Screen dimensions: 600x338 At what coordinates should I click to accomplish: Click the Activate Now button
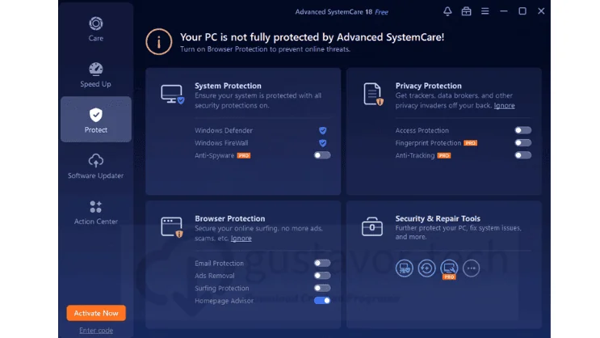pos(96,313)
